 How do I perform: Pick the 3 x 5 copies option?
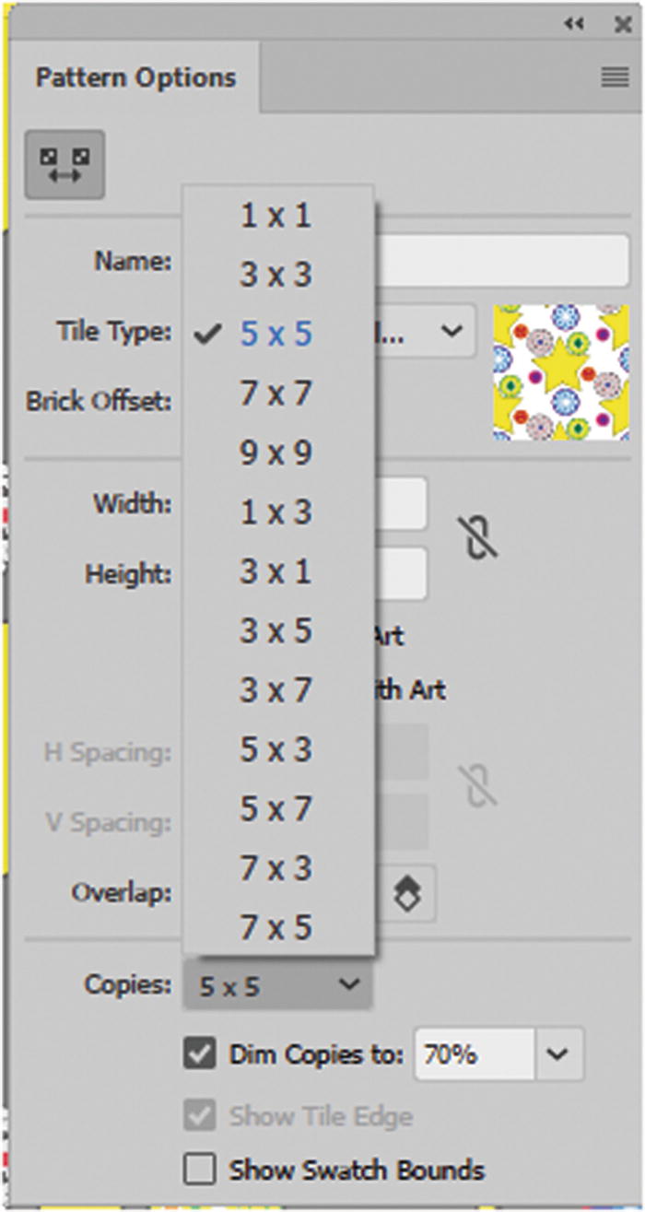[x=276, y=631]
